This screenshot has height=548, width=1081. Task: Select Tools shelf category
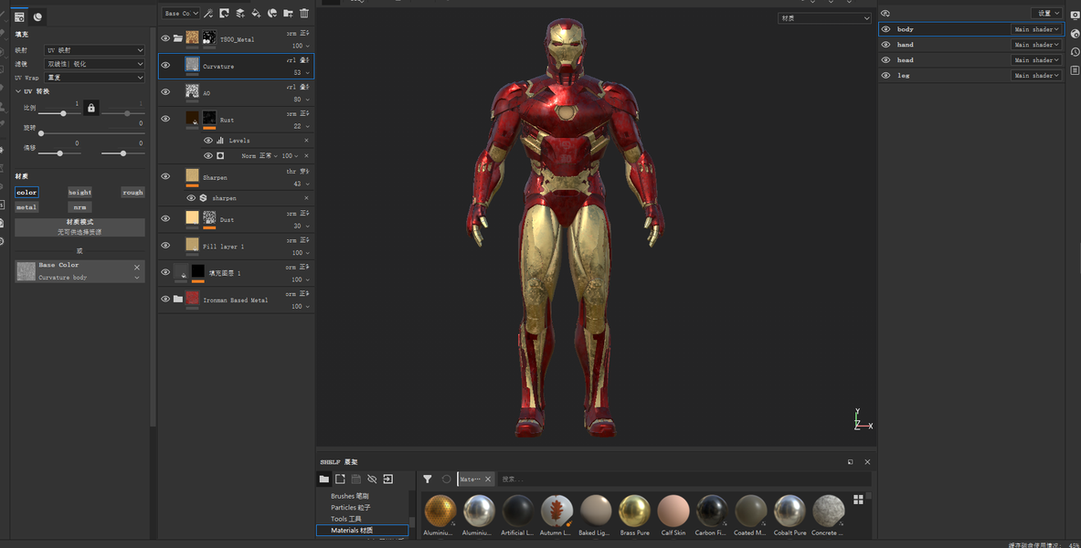(x=345, y=519)
